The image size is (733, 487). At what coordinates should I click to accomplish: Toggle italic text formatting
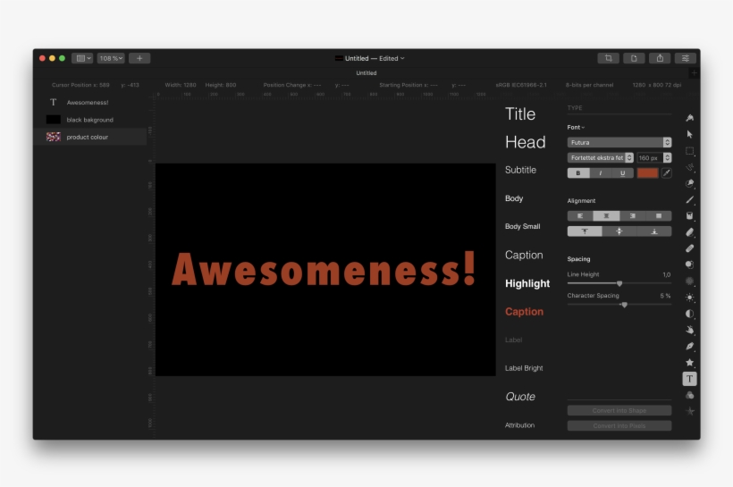pyautogui.click(x=600, y=173)
